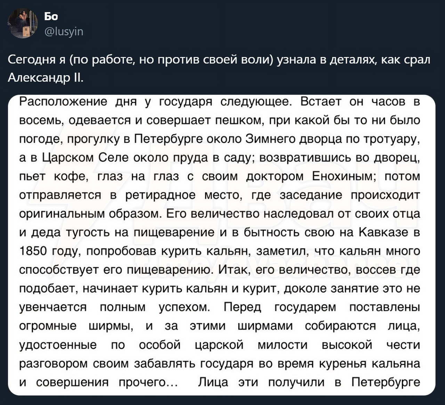The height and width of the screenshot is (405, 445).
Task: Click the tweet text starting with Сегодня я
Action: (219, 68)
